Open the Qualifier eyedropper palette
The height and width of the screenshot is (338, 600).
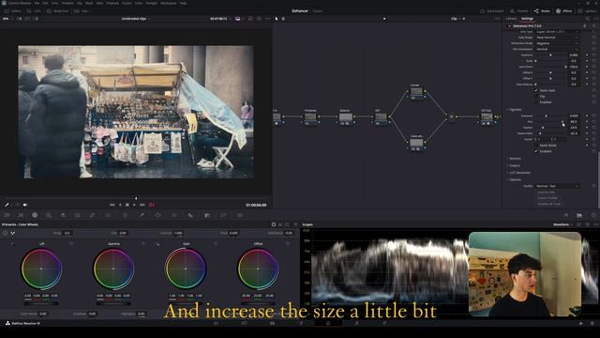click(x=142, y=215)
